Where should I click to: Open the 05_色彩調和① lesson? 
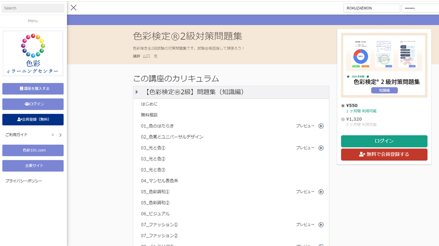155,192
